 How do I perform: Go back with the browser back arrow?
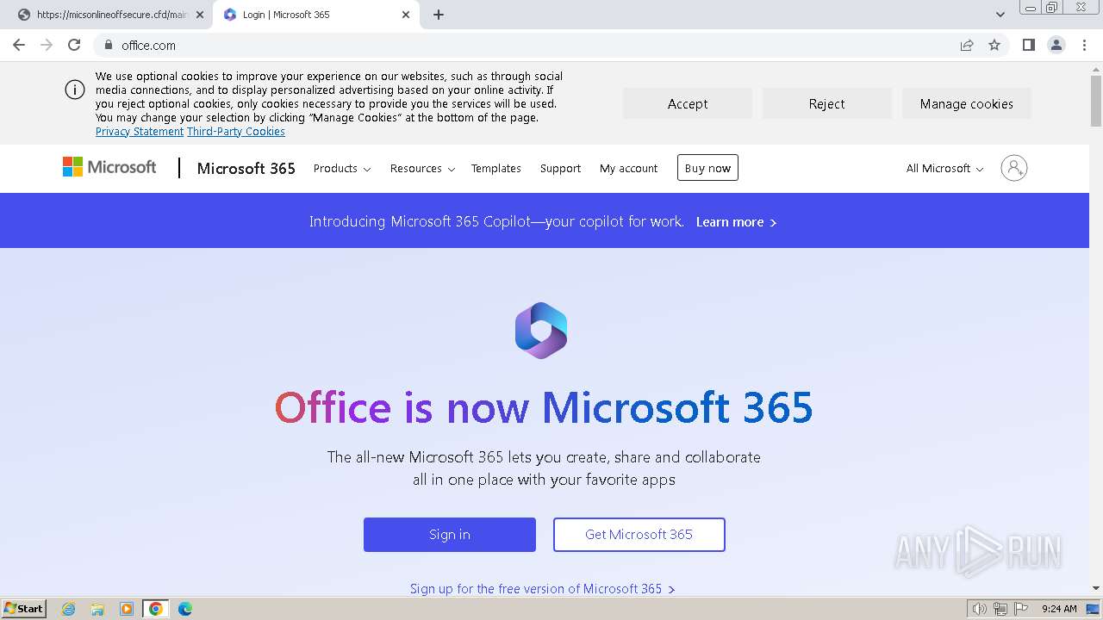19,45
